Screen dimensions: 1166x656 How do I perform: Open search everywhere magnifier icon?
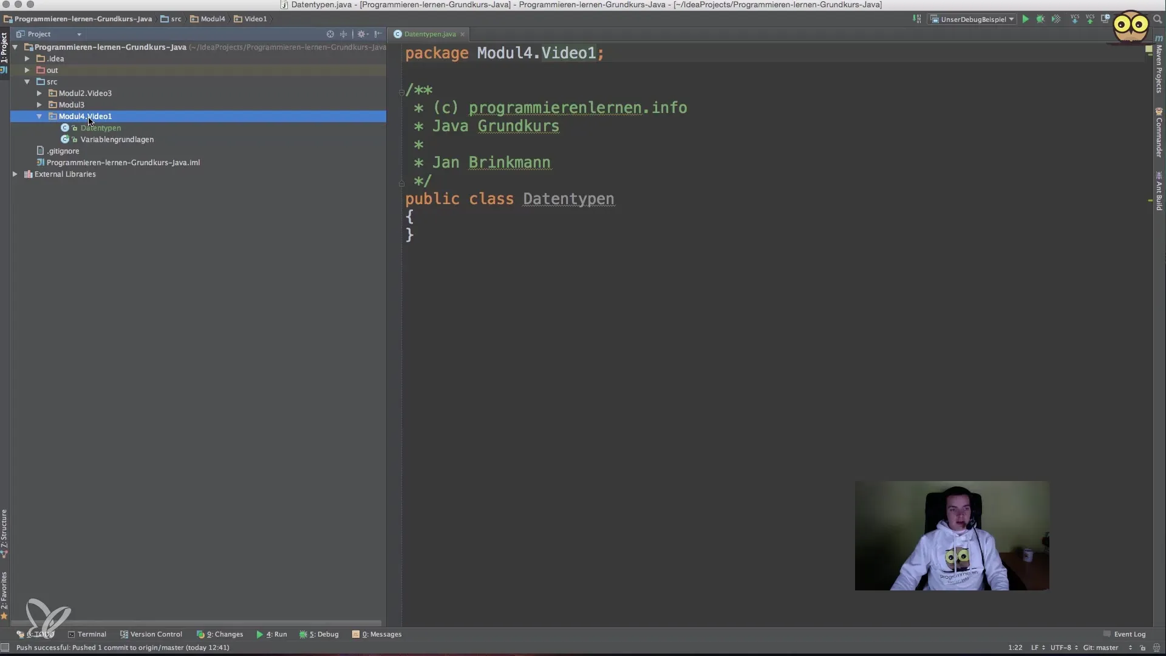coord(1157,19)
